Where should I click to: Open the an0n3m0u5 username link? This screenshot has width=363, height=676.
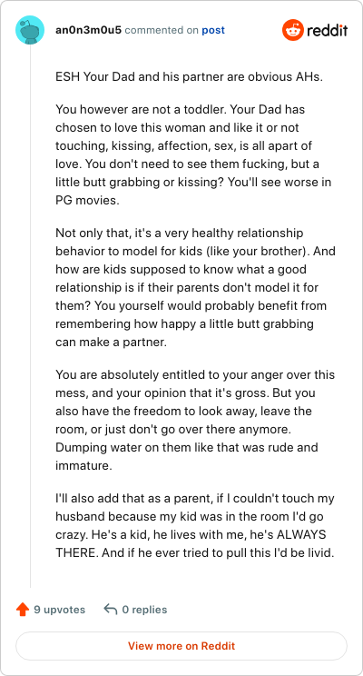coord(89,30)
